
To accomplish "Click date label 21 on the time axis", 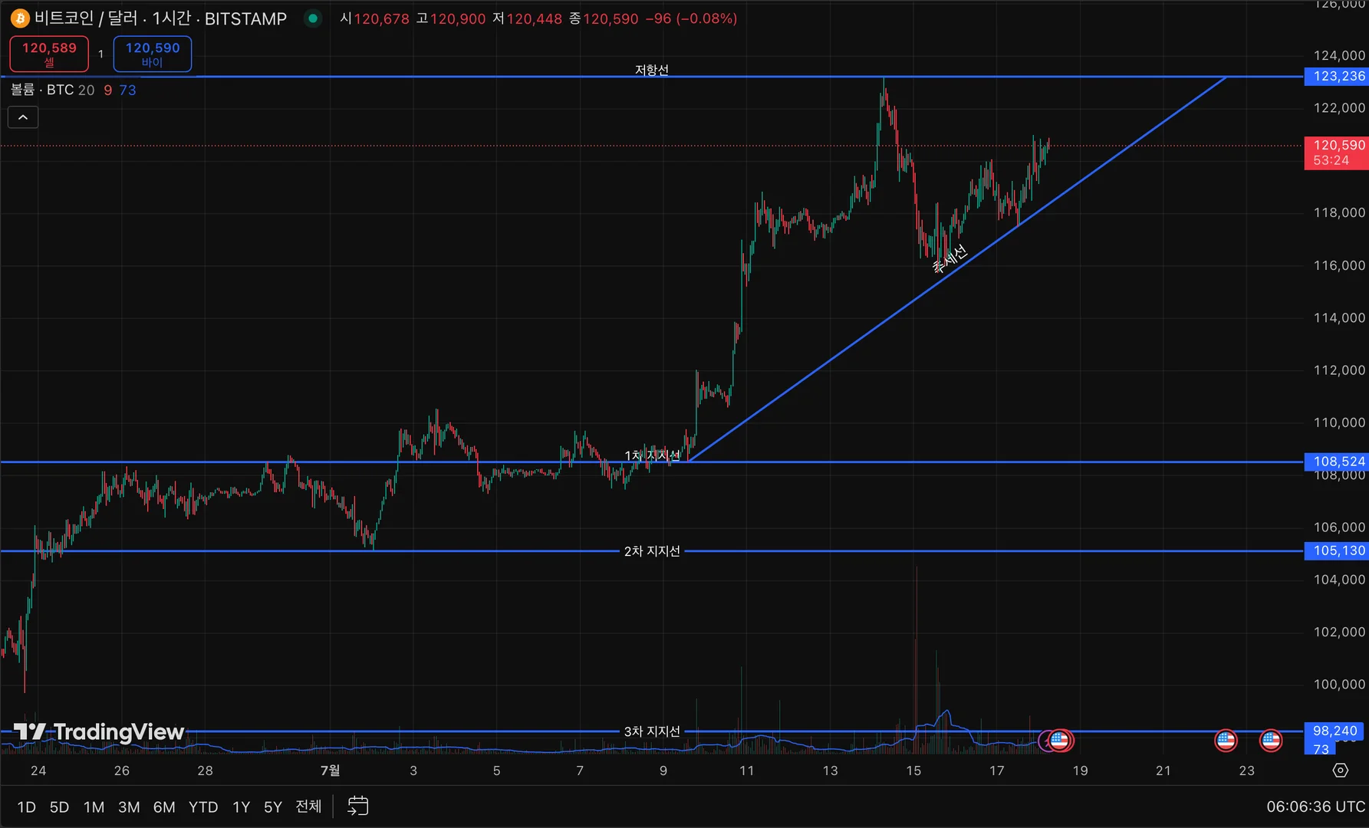I will [x=1163, y=770].
